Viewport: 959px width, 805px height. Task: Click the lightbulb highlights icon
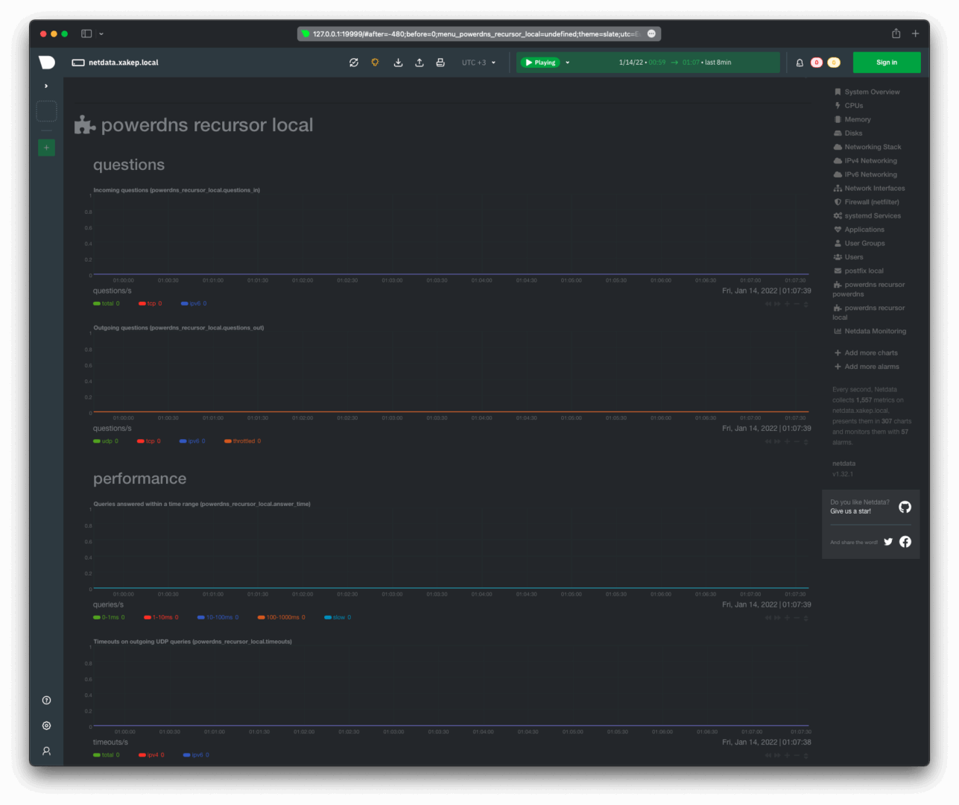pyautogui.click(x=375, y=63)
